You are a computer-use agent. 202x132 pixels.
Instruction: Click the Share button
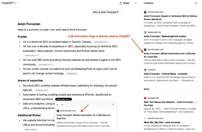[x=124, y=3]
